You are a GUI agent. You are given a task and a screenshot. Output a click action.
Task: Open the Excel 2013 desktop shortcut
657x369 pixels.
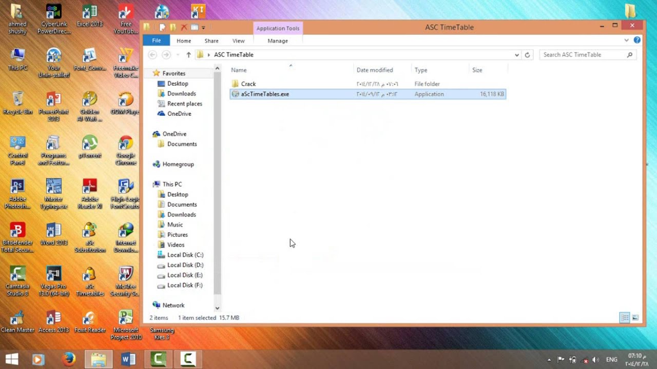89,15
